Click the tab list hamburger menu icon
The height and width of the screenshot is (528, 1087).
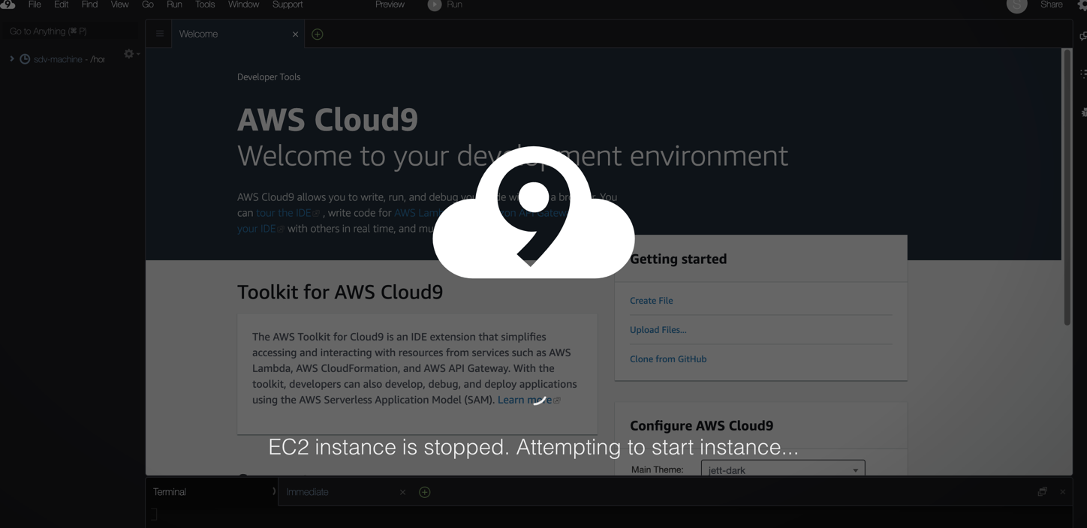point(159,34)
